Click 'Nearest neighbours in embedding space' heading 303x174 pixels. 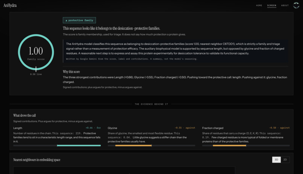point(37,160)
